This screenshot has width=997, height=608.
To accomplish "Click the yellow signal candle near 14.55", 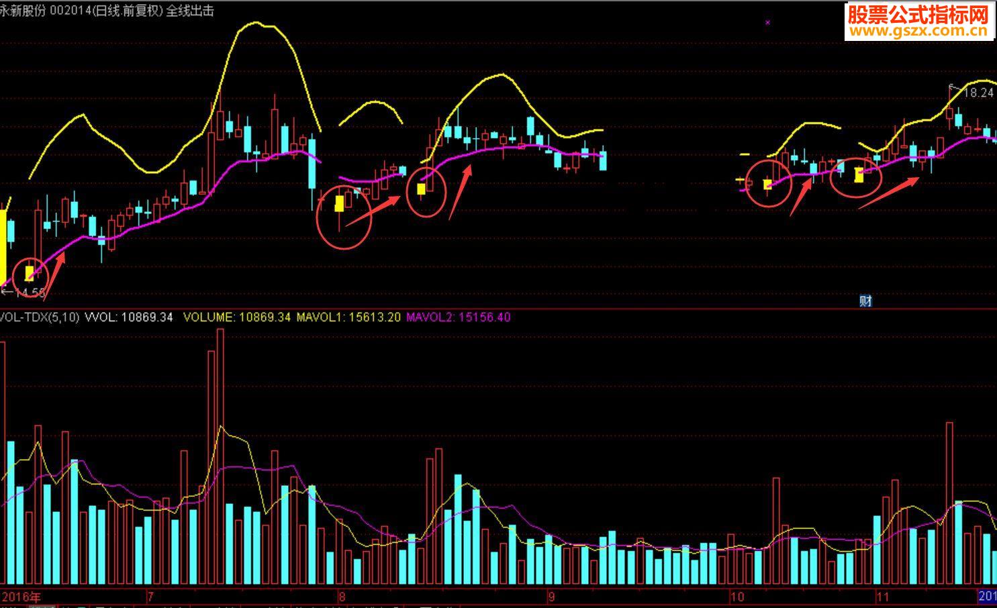I will coord(30,272).
